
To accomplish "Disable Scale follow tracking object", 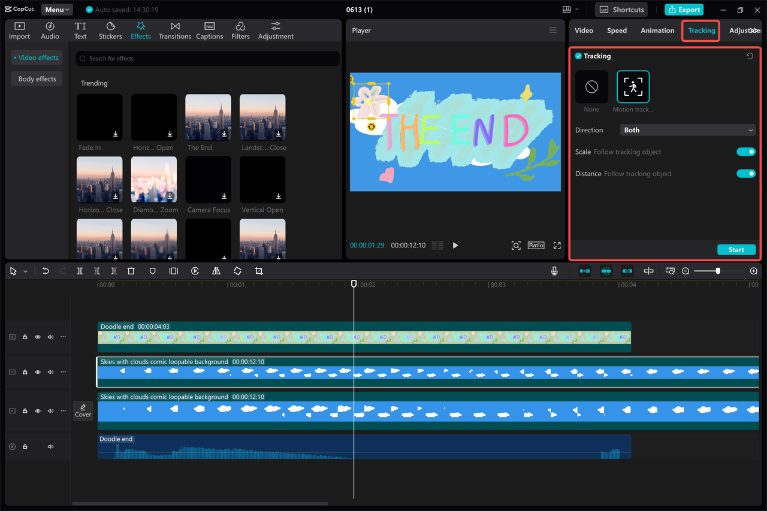I will tap(745, 152).
